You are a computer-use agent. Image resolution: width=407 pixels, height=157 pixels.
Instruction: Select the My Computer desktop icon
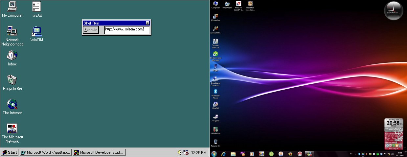coord(12,9)
